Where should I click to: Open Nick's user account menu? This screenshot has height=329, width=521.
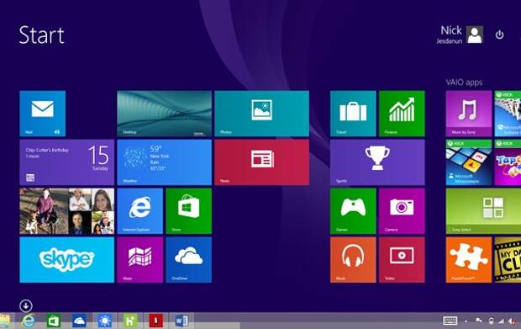click(x=460, y=34)
